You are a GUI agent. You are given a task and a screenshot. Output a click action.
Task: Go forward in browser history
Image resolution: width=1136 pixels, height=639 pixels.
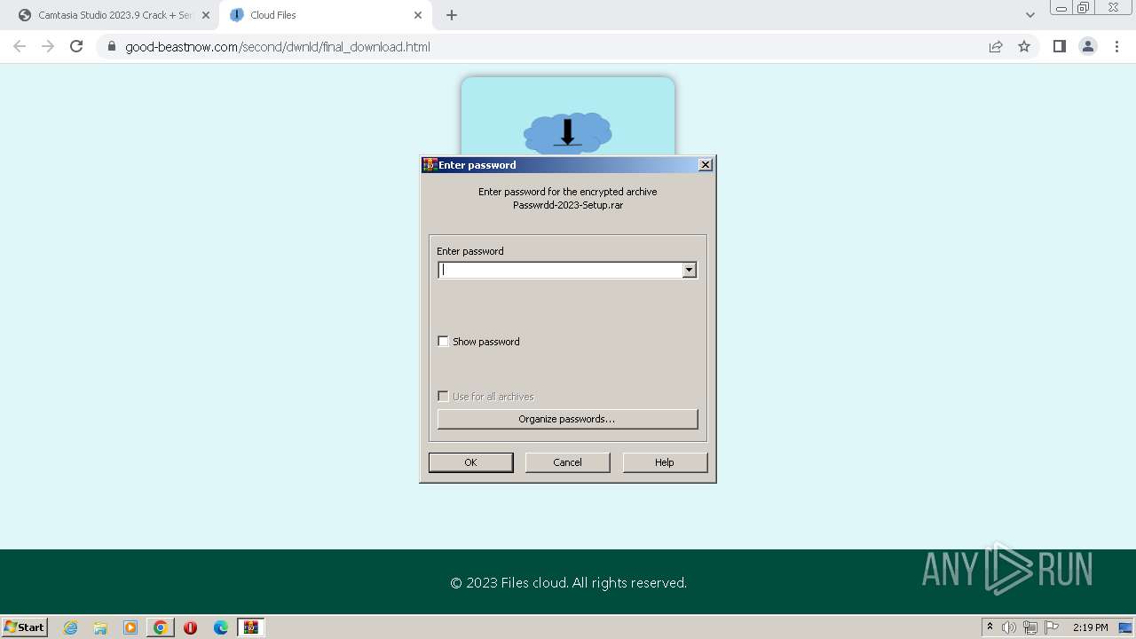tap(48, 46)
